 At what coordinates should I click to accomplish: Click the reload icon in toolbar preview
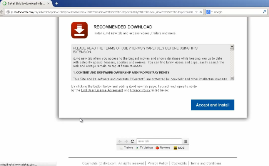point(132,141)
